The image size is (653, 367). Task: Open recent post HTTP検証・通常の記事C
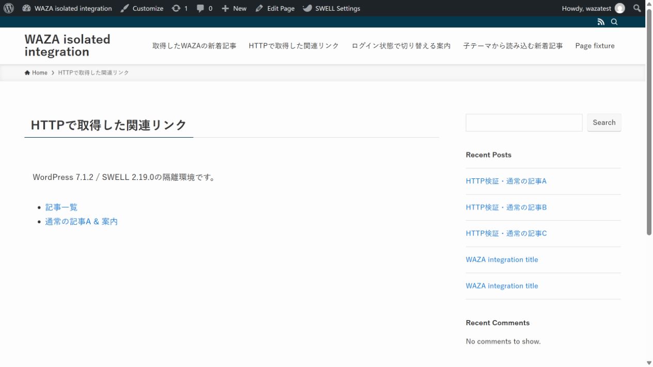[x=506, y=233]
